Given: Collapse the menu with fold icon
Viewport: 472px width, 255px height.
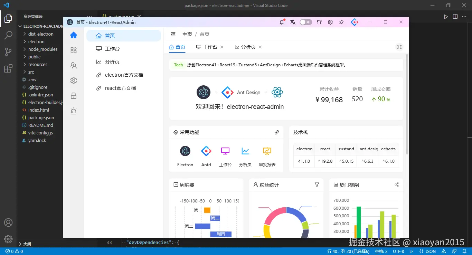Looking at the screenshot, I should pos(173,34).
